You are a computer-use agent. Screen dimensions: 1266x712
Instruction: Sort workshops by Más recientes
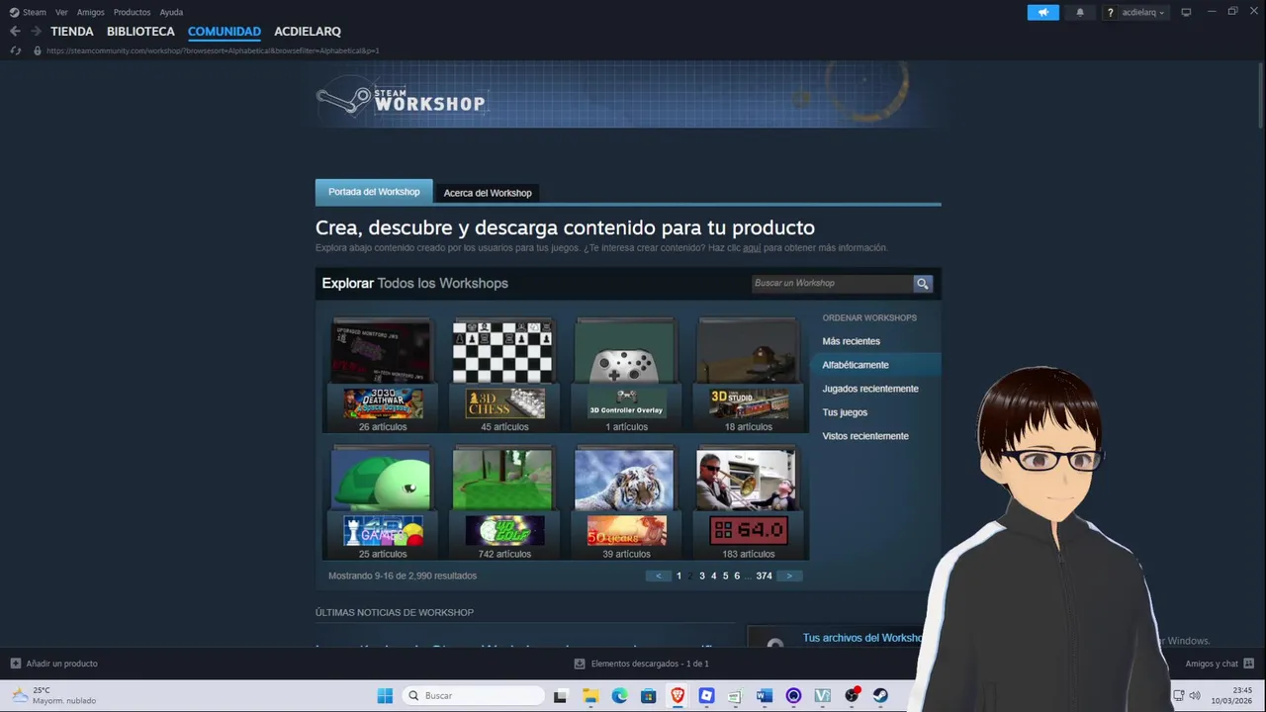[x=851, y=341]
